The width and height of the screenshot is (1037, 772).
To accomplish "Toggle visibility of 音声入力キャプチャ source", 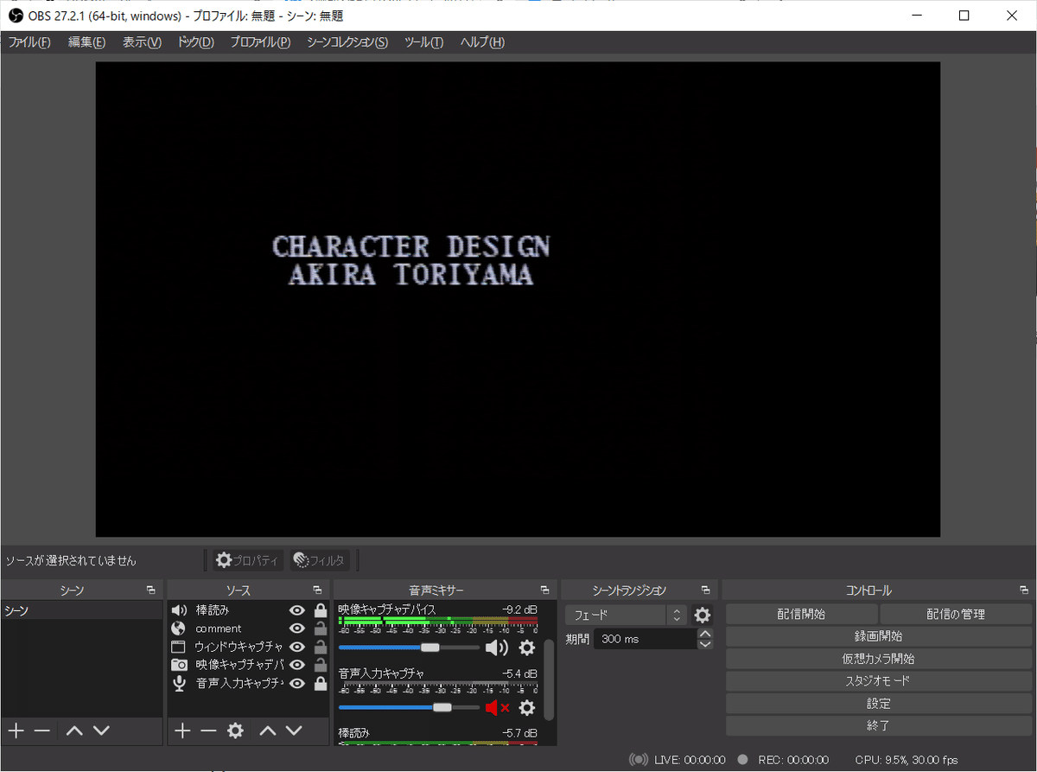I will 297,683.
